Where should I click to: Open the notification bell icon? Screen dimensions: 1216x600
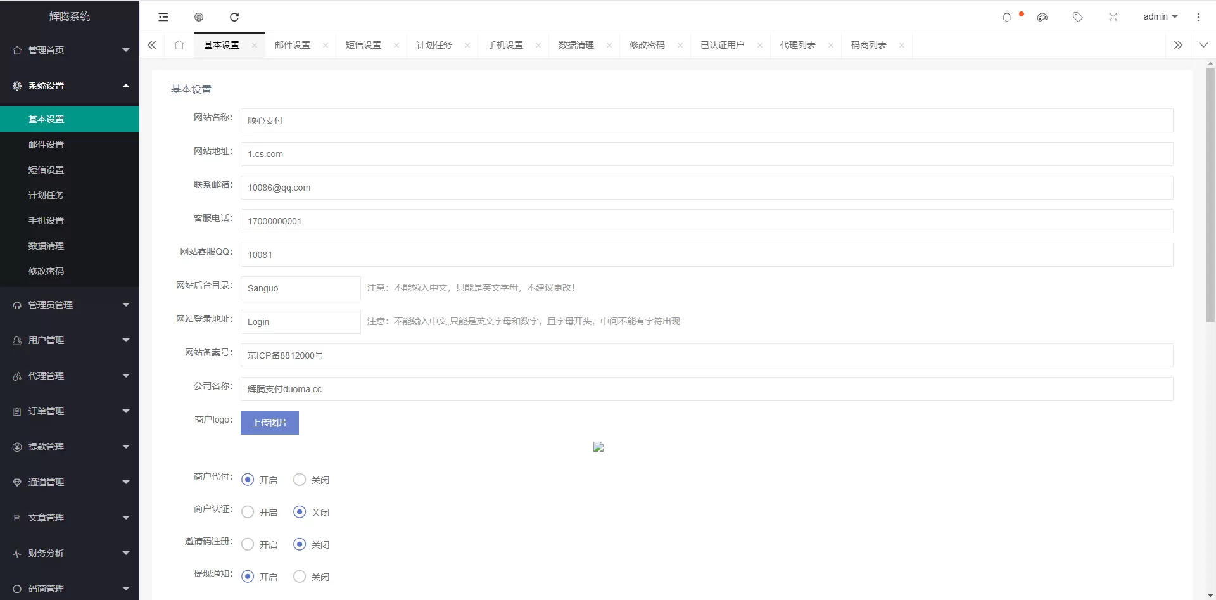pos(1007,17)
